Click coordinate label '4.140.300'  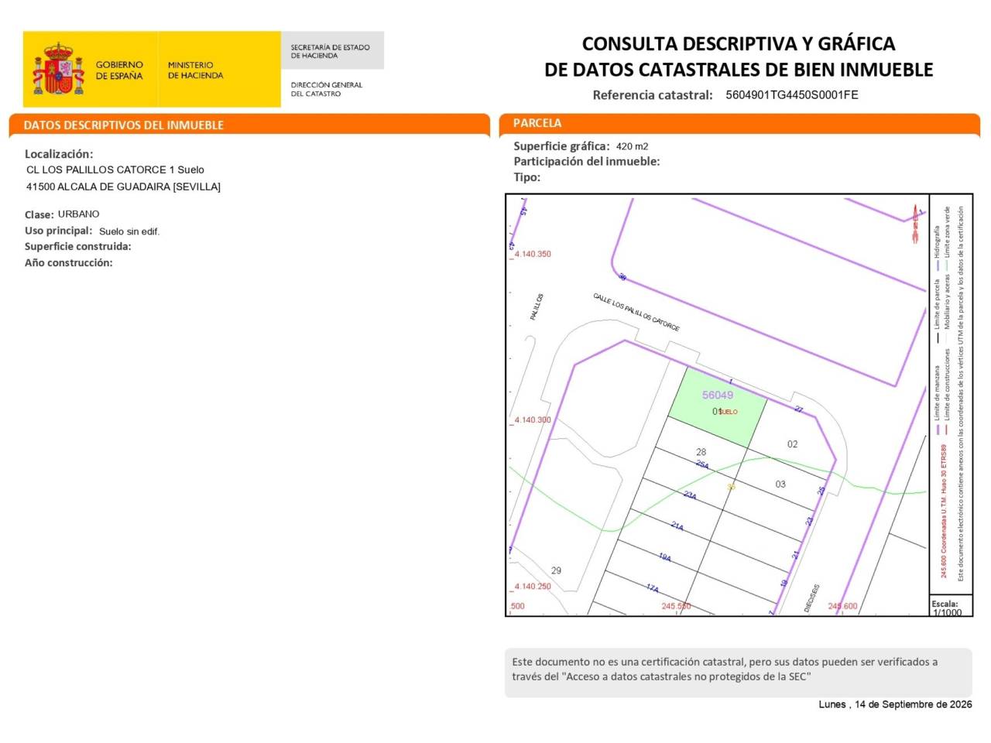point(533,420)
